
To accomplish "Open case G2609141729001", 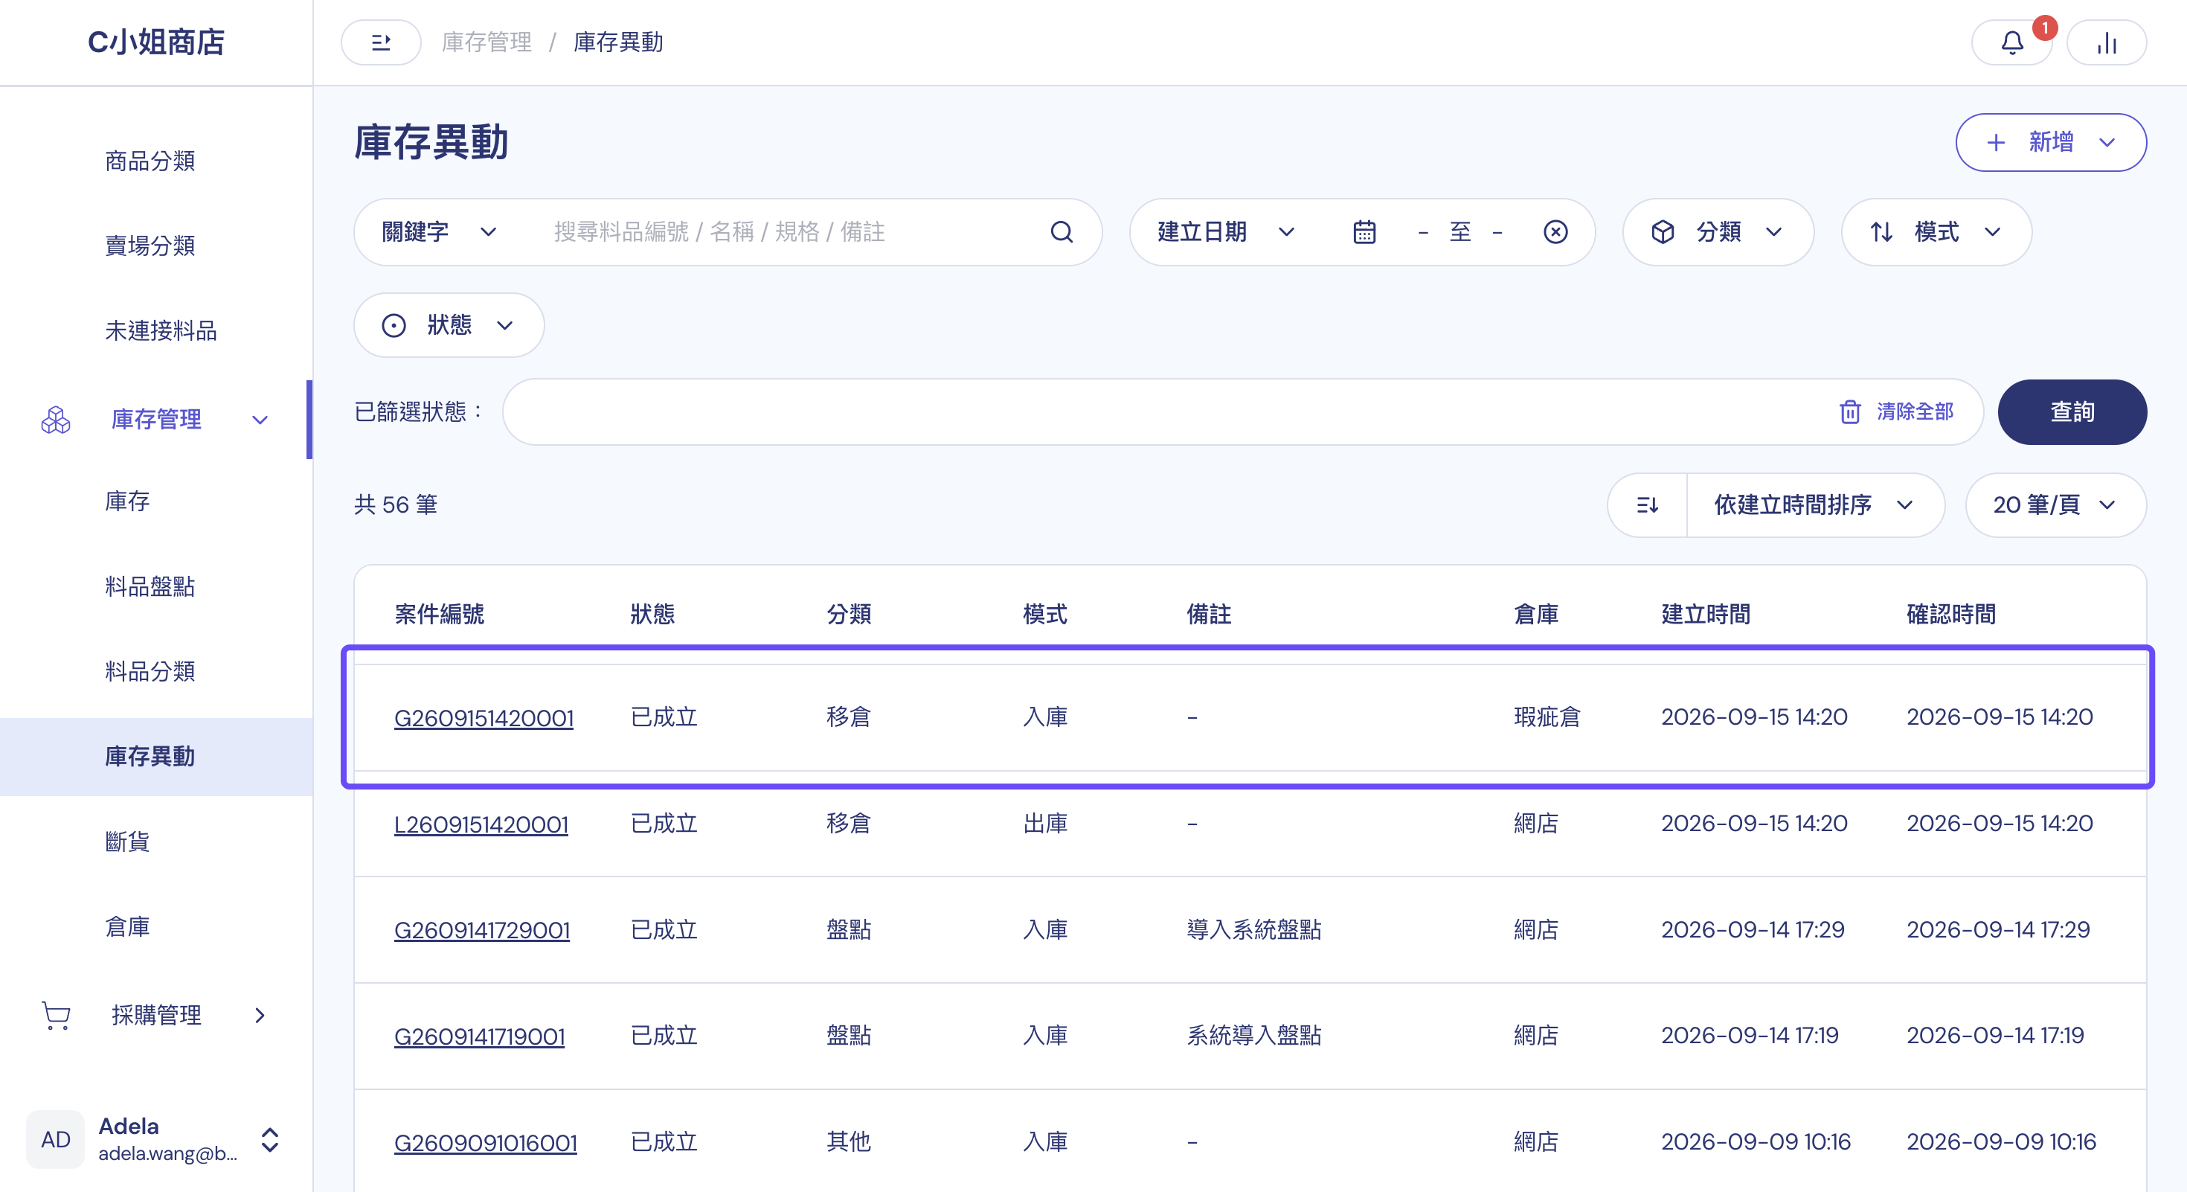I will point(482,931).
